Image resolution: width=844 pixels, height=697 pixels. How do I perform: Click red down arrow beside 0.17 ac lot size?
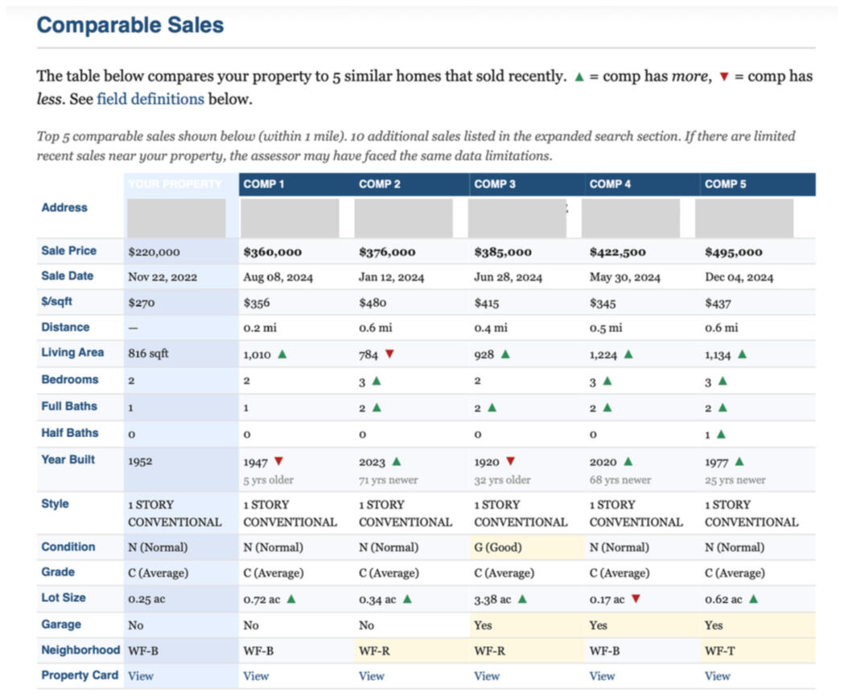[636, 600]
